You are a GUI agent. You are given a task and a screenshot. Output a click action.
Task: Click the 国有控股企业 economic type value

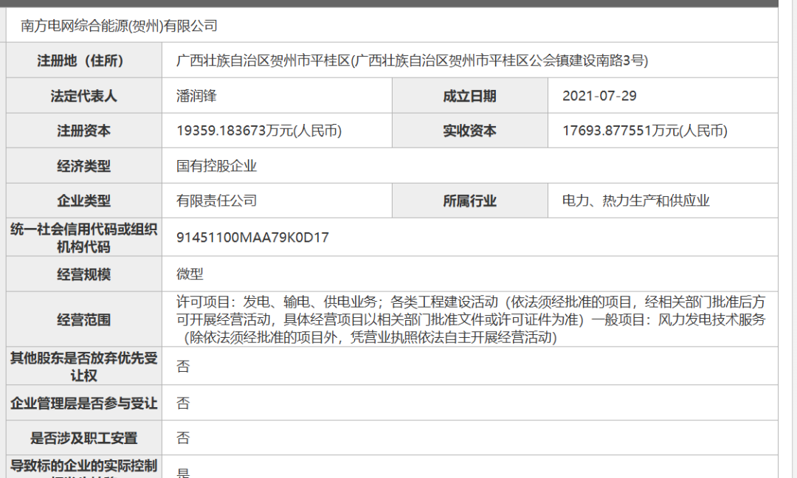(x=216, y=166)
